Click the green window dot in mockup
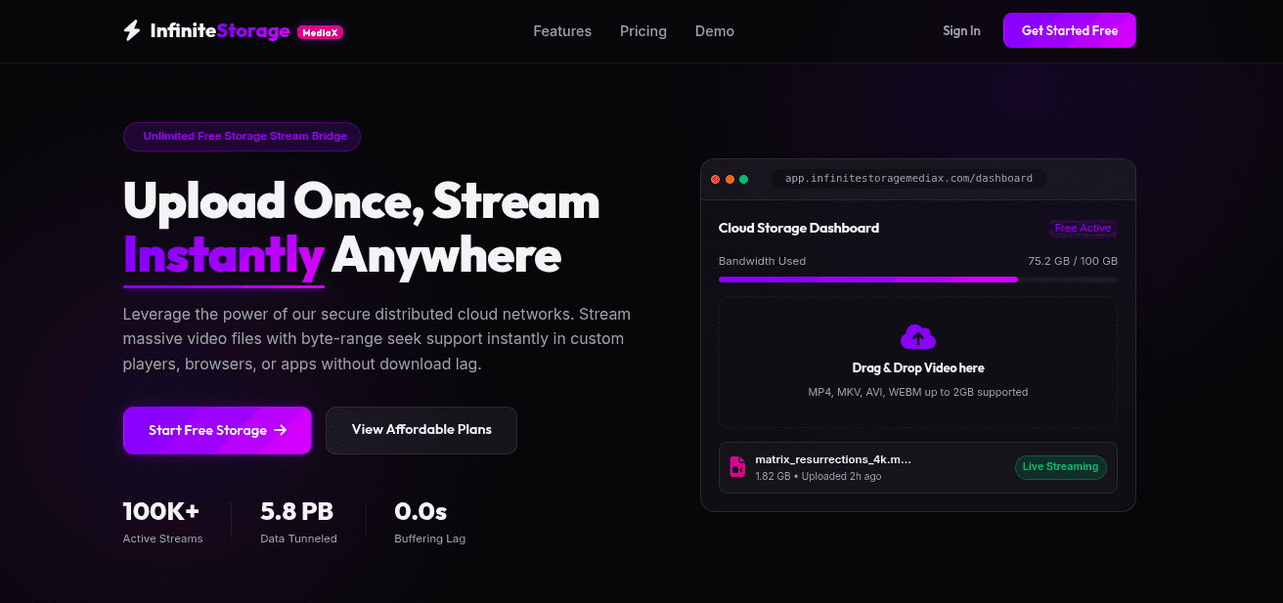This screenshot has height=603, width=1283. [x=743, y=179]
